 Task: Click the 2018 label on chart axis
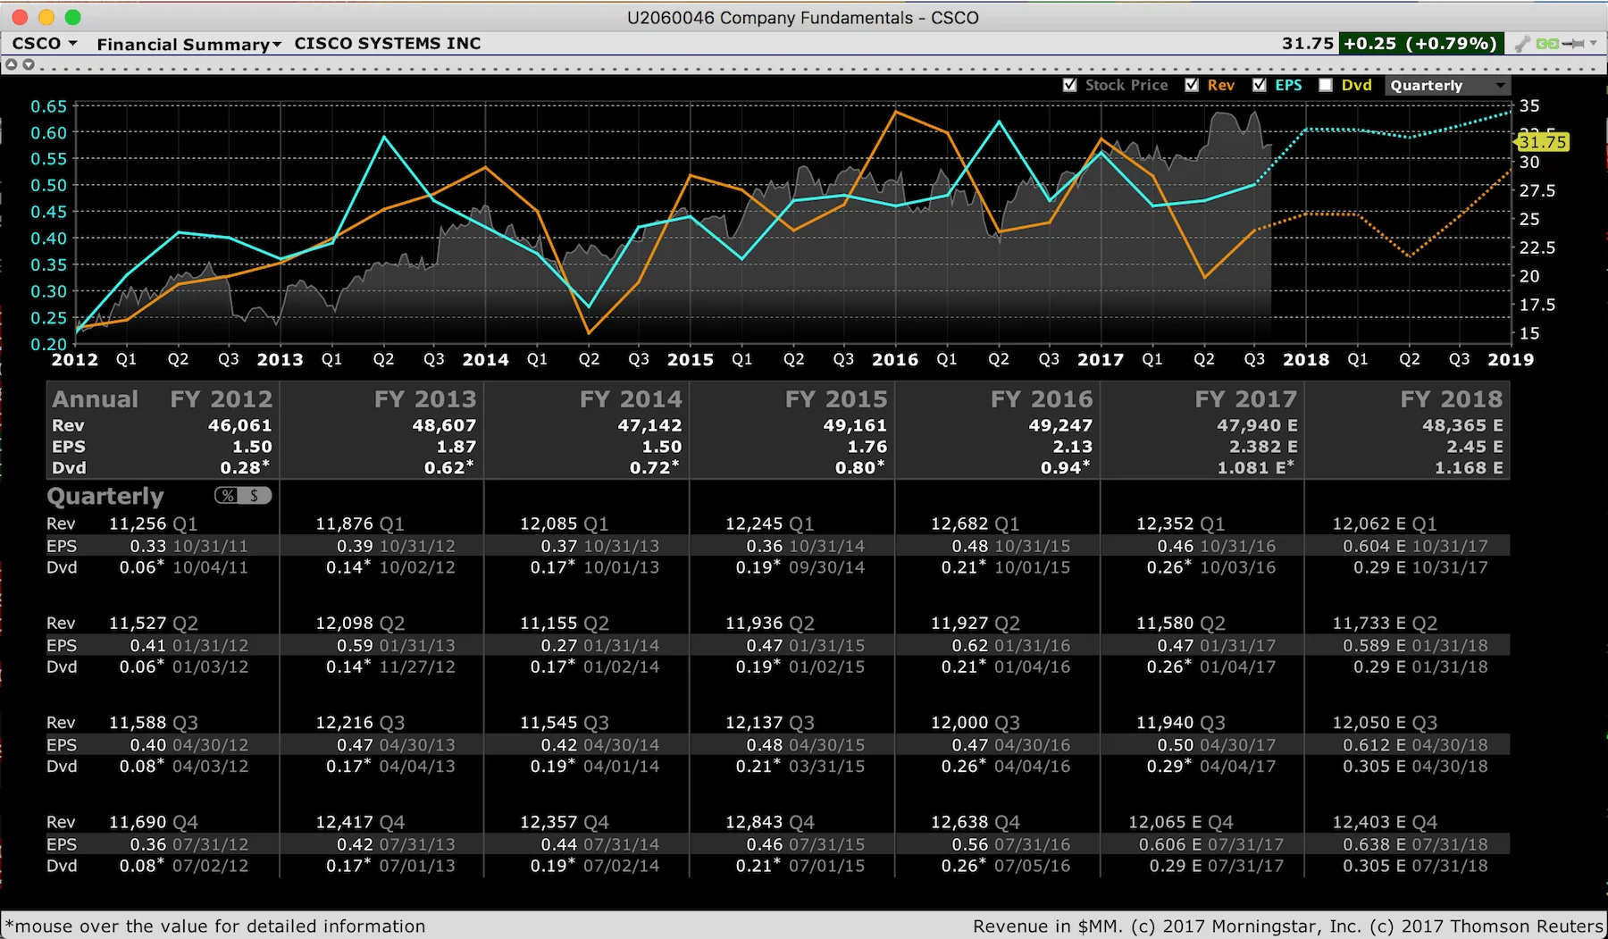click(x=1306, y=359)
